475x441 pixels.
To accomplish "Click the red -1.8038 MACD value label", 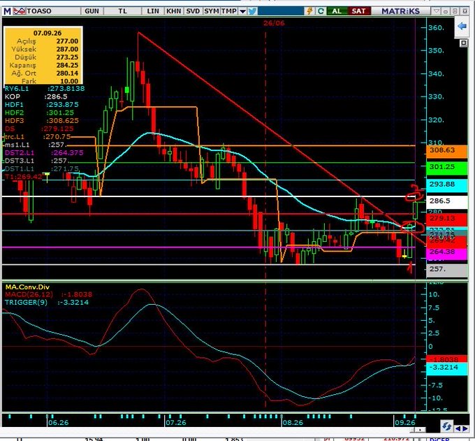I will click(x=446, y=359).
